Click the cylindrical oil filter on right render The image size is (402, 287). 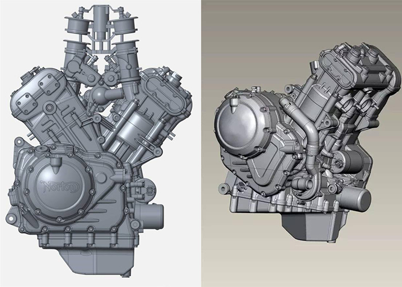[x=355, y=198]
